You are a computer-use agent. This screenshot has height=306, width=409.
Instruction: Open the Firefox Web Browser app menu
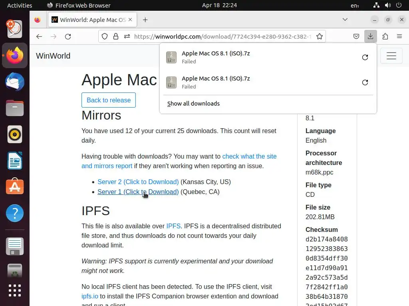[x=79, y=5]
